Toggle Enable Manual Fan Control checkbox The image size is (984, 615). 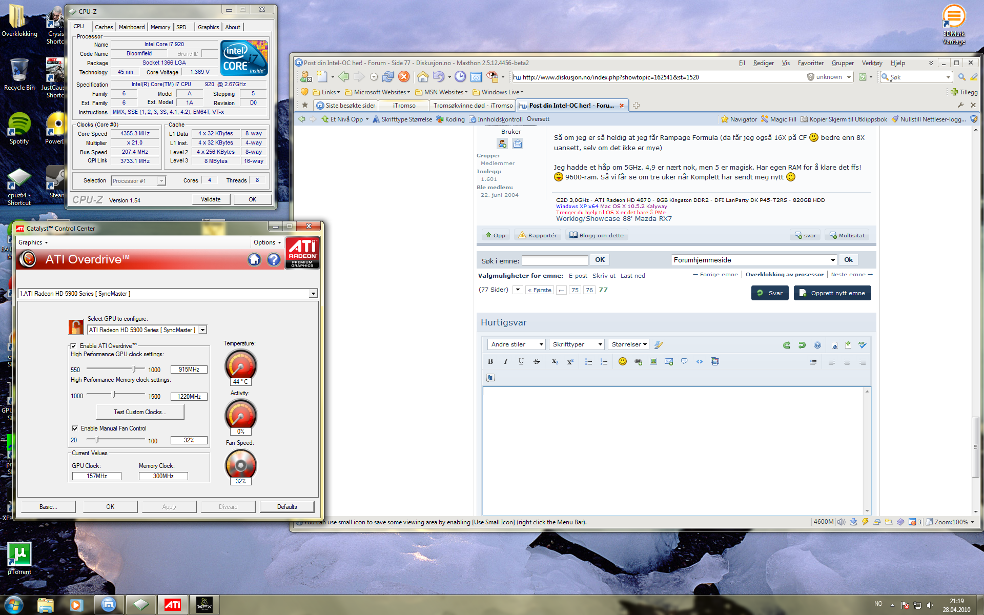75,428
